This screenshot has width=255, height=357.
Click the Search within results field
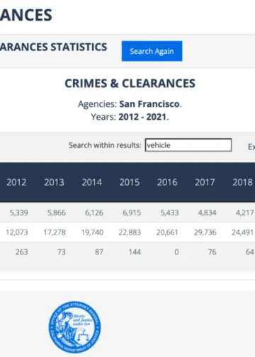(x=188, y=145)
